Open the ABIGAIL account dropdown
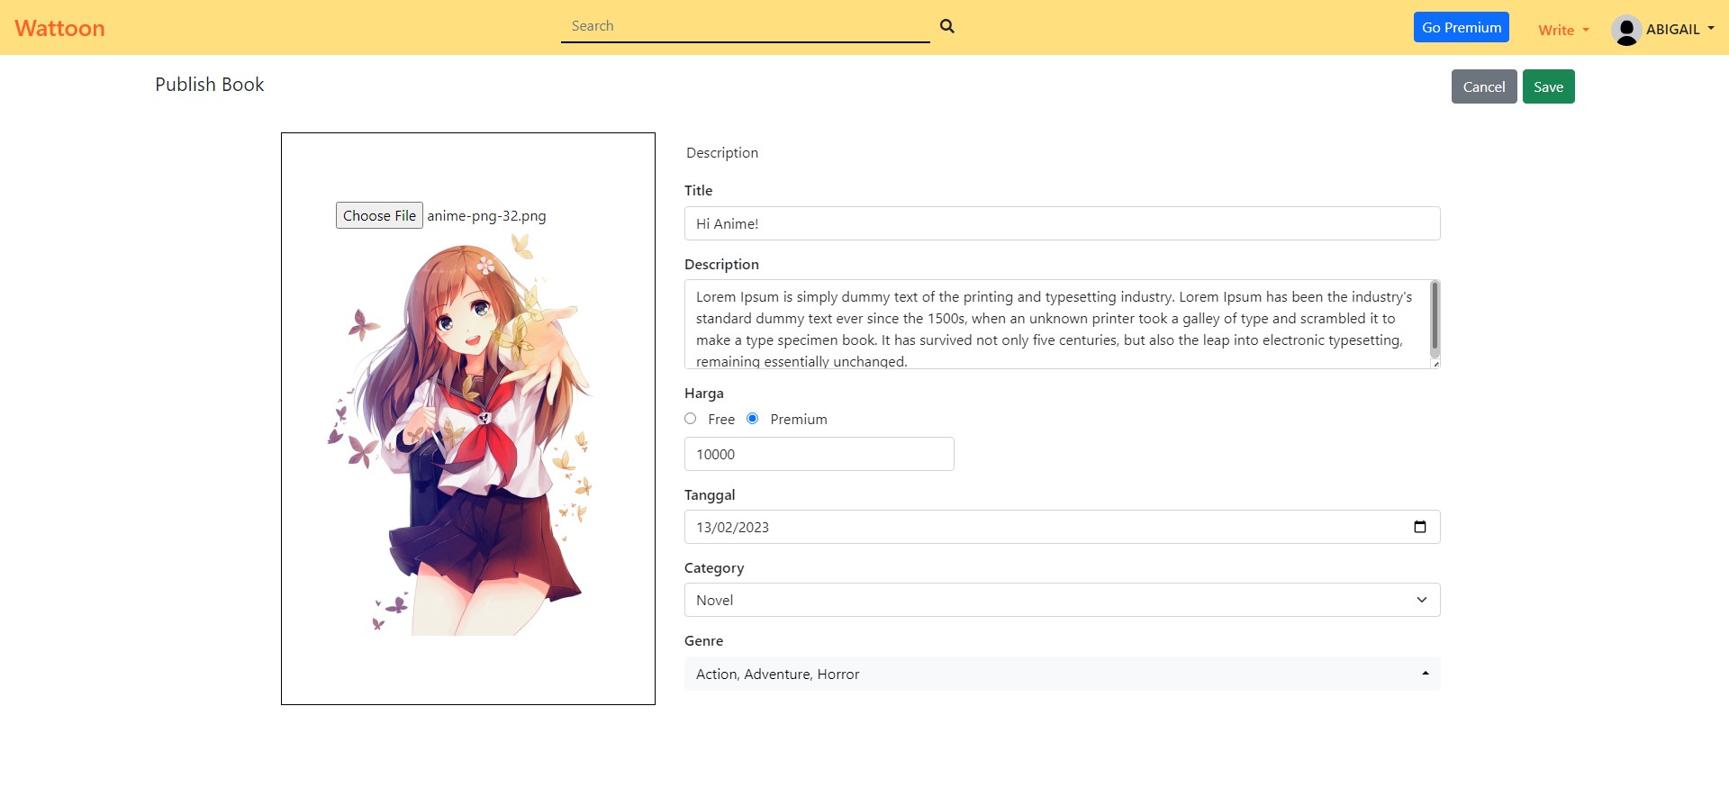 pos(1679,29)
